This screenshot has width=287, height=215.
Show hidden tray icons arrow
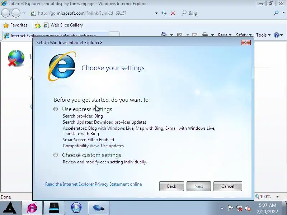[222, 208]
